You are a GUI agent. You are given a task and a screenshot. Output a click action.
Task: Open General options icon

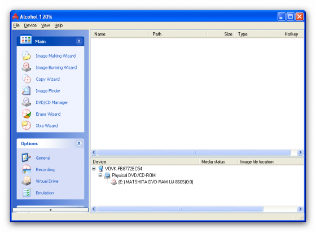pyautogui.click(x=27, y=157)
